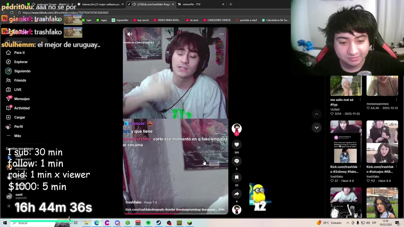
Task: Open the #tatuajes video thumbnail
Action: tap(382, 142)
